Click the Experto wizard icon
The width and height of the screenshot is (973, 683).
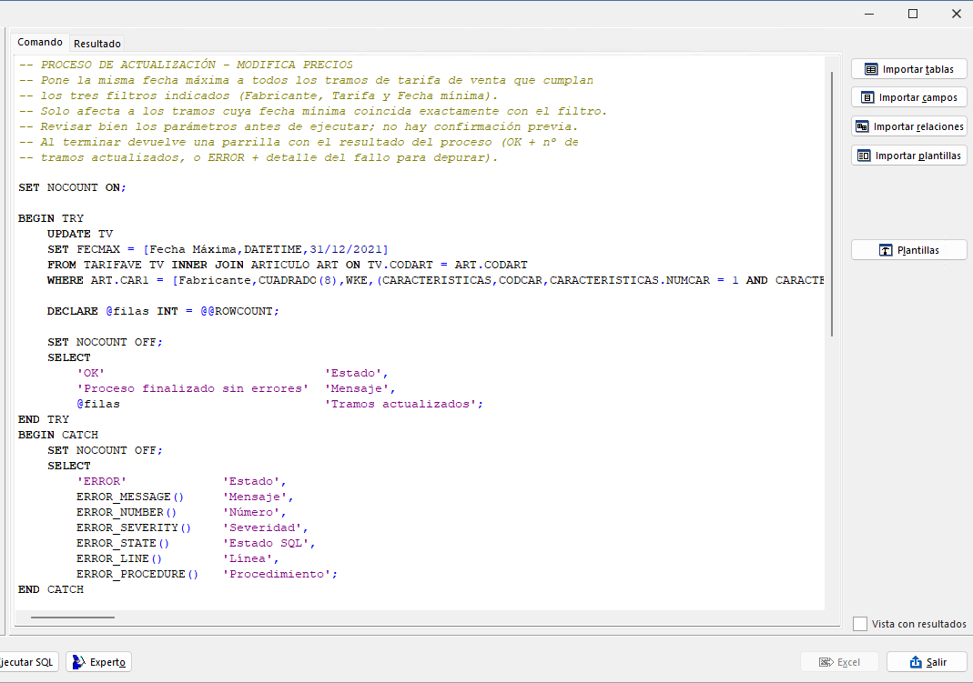point(79,662)
